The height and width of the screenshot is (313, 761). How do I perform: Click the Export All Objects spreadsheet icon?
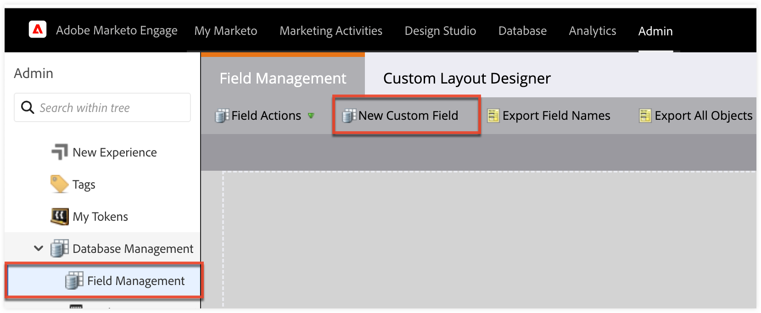(x=645, y=116)
